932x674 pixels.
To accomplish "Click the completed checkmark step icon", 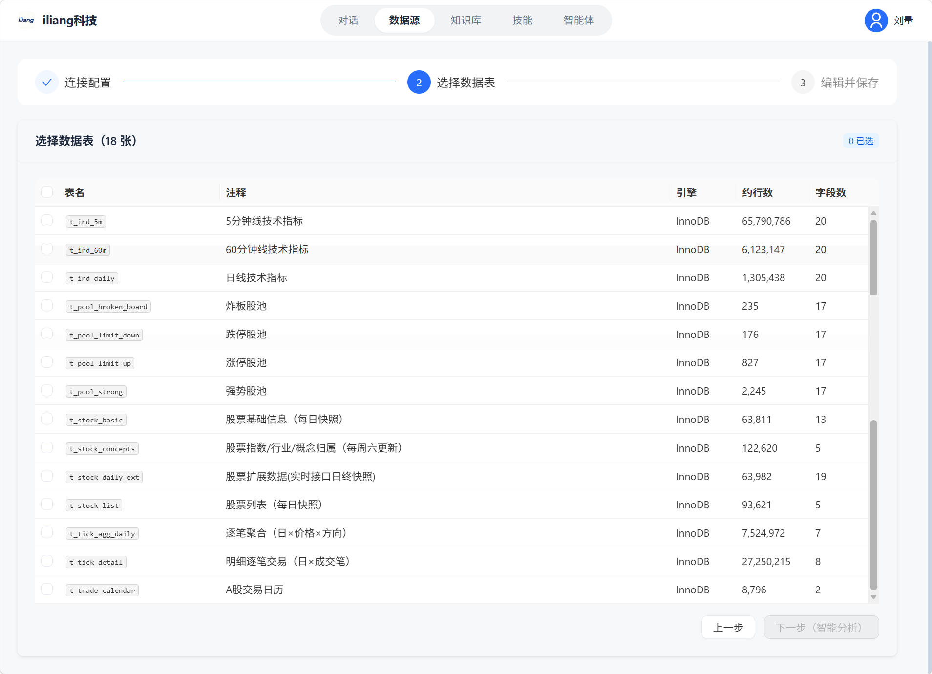I will (47, 82).
